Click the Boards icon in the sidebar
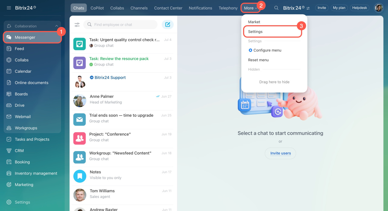Image resolution: width=388 pixels, height=211 pixels. [9, 94]
